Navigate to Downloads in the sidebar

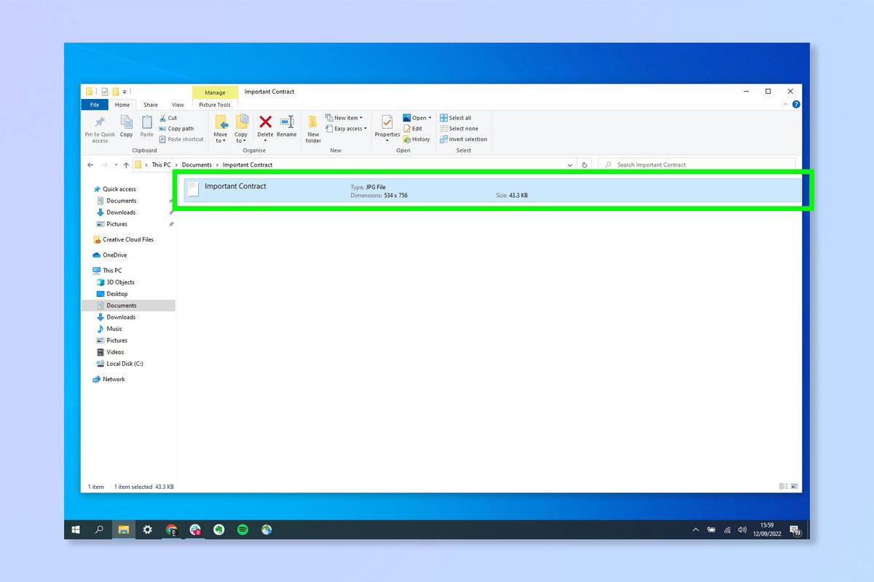122,212
